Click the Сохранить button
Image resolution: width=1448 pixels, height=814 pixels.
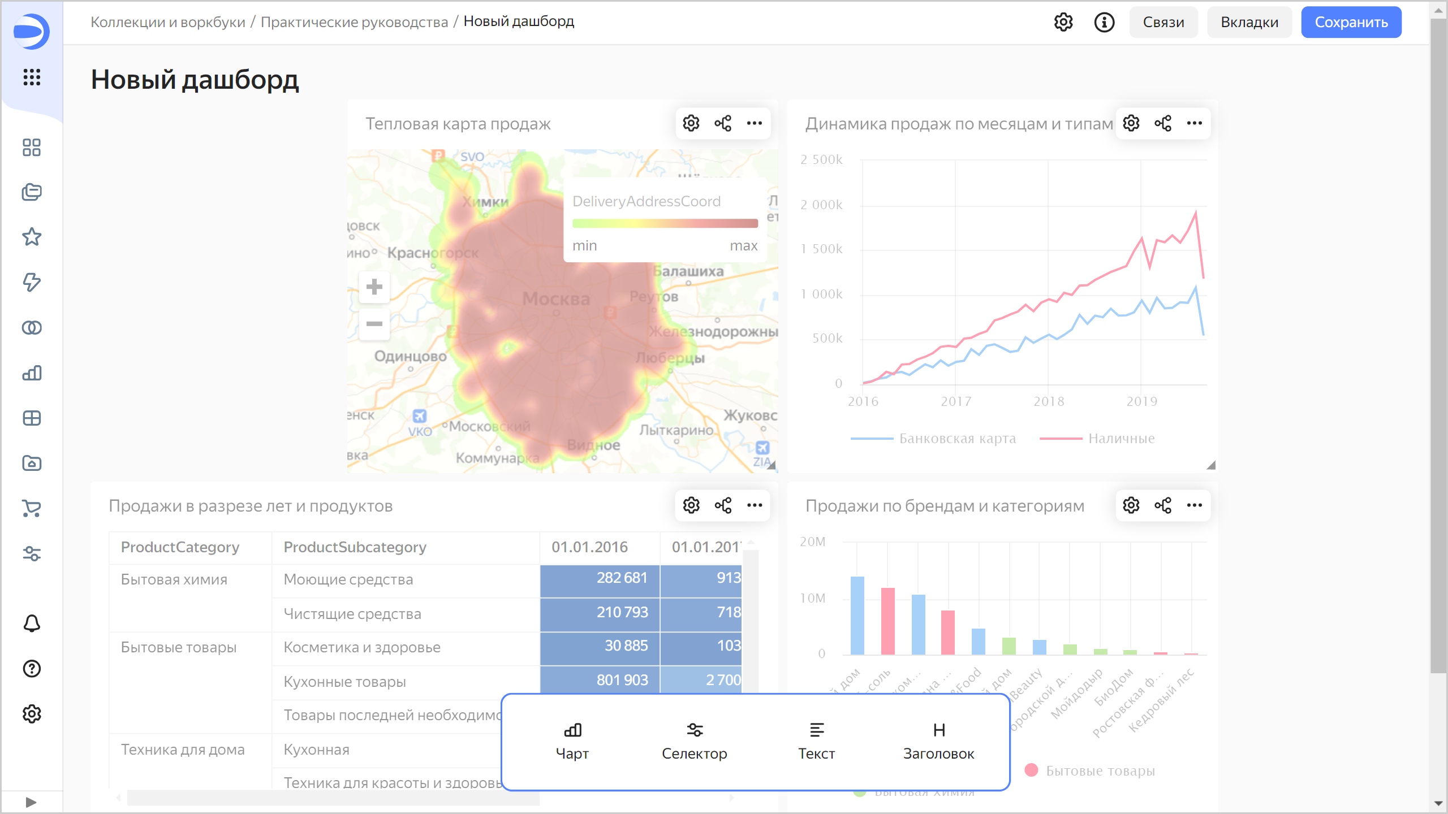point(1351,23)
